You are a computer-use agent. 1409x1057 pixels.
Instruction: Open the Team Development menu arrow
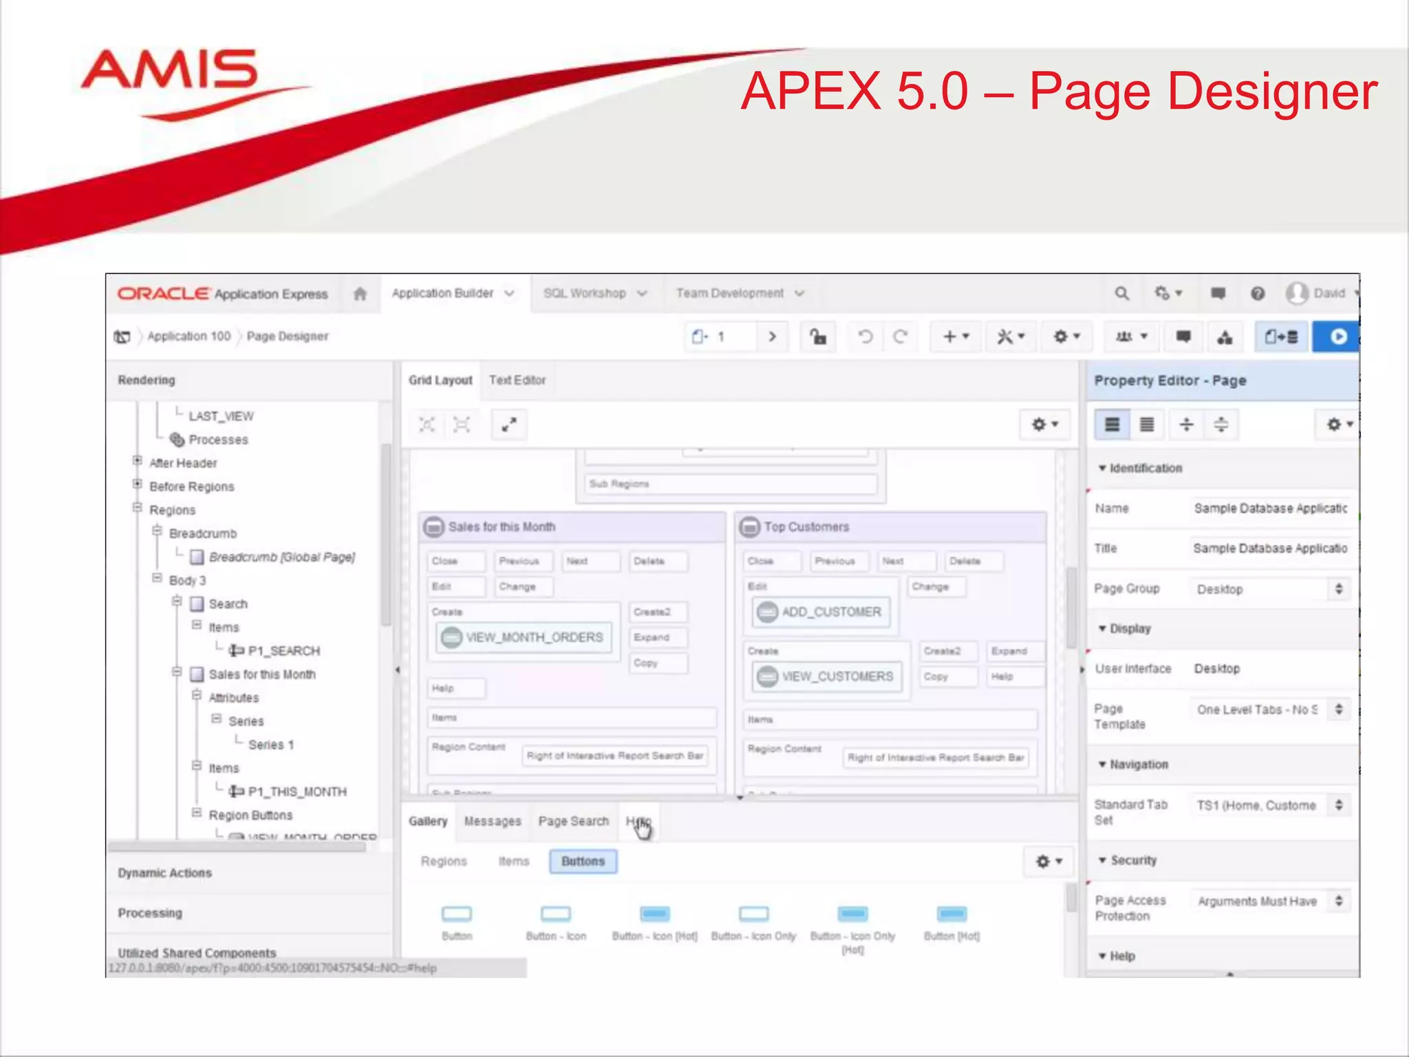click(799, 294)
